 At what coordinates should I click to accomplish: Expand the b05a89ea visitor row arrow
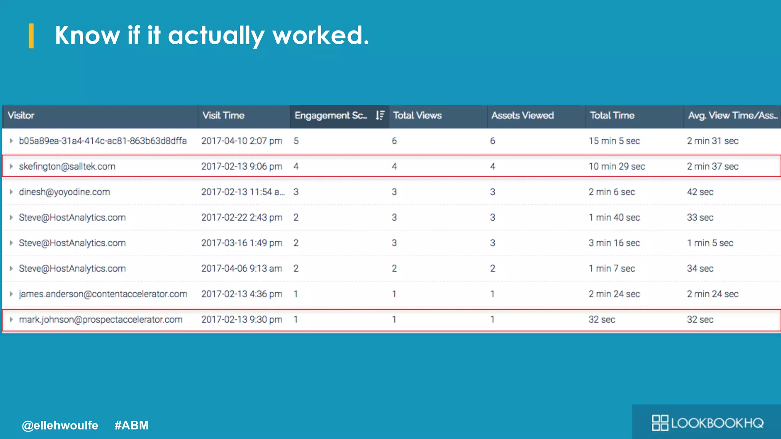click(11, 141)
